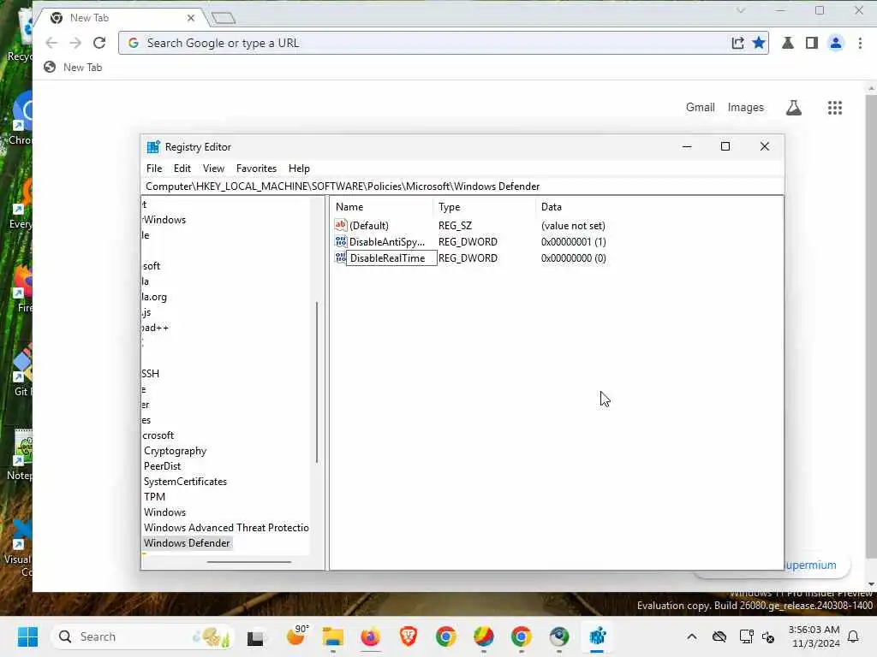
Task: Click the Chrome URL search box
Action: tap(426, 43)
